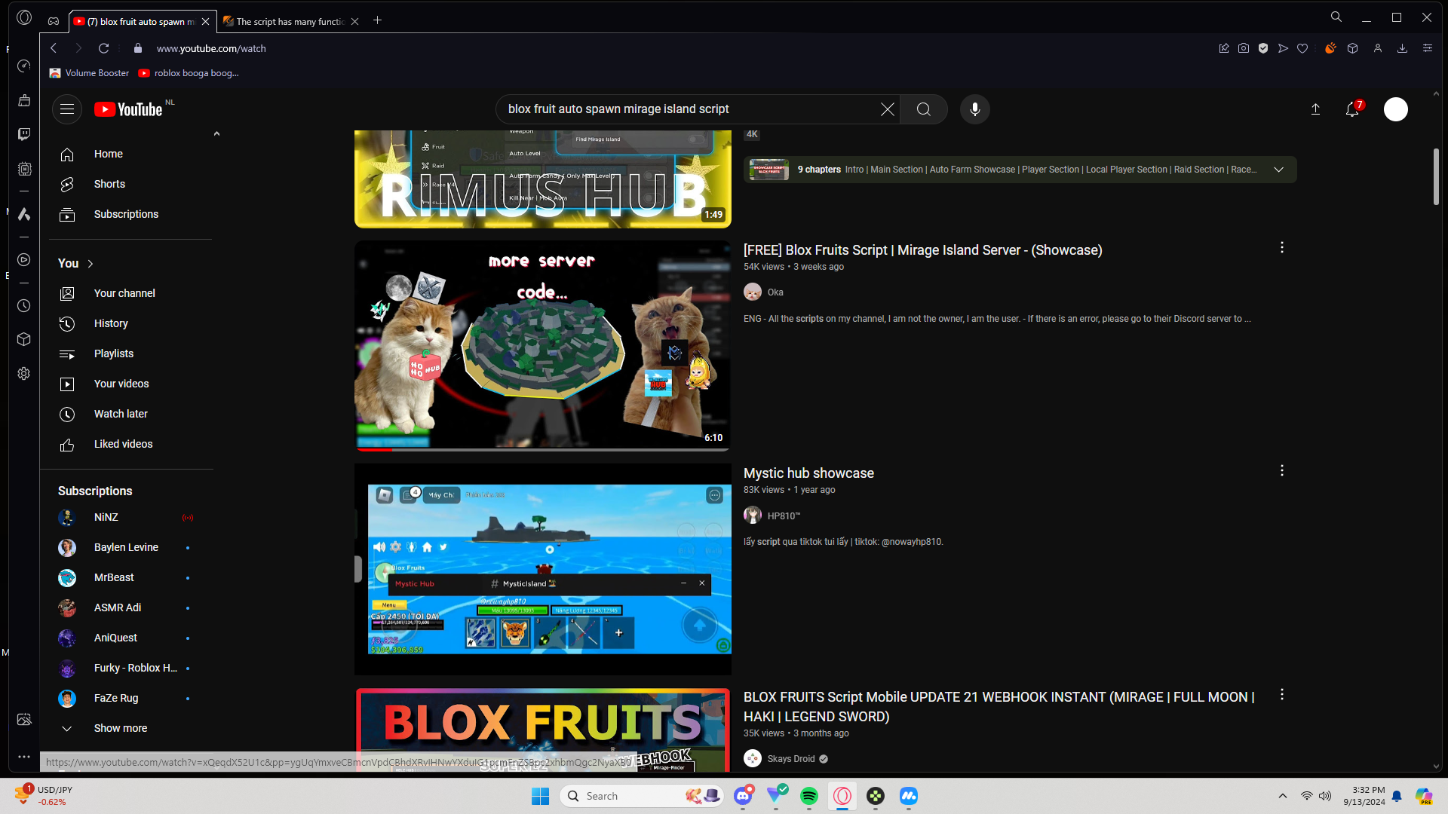Add page to bookmarks heart icon
Screen dimensions: 1448x814
pyautogui.click(x=1302, y=48)
